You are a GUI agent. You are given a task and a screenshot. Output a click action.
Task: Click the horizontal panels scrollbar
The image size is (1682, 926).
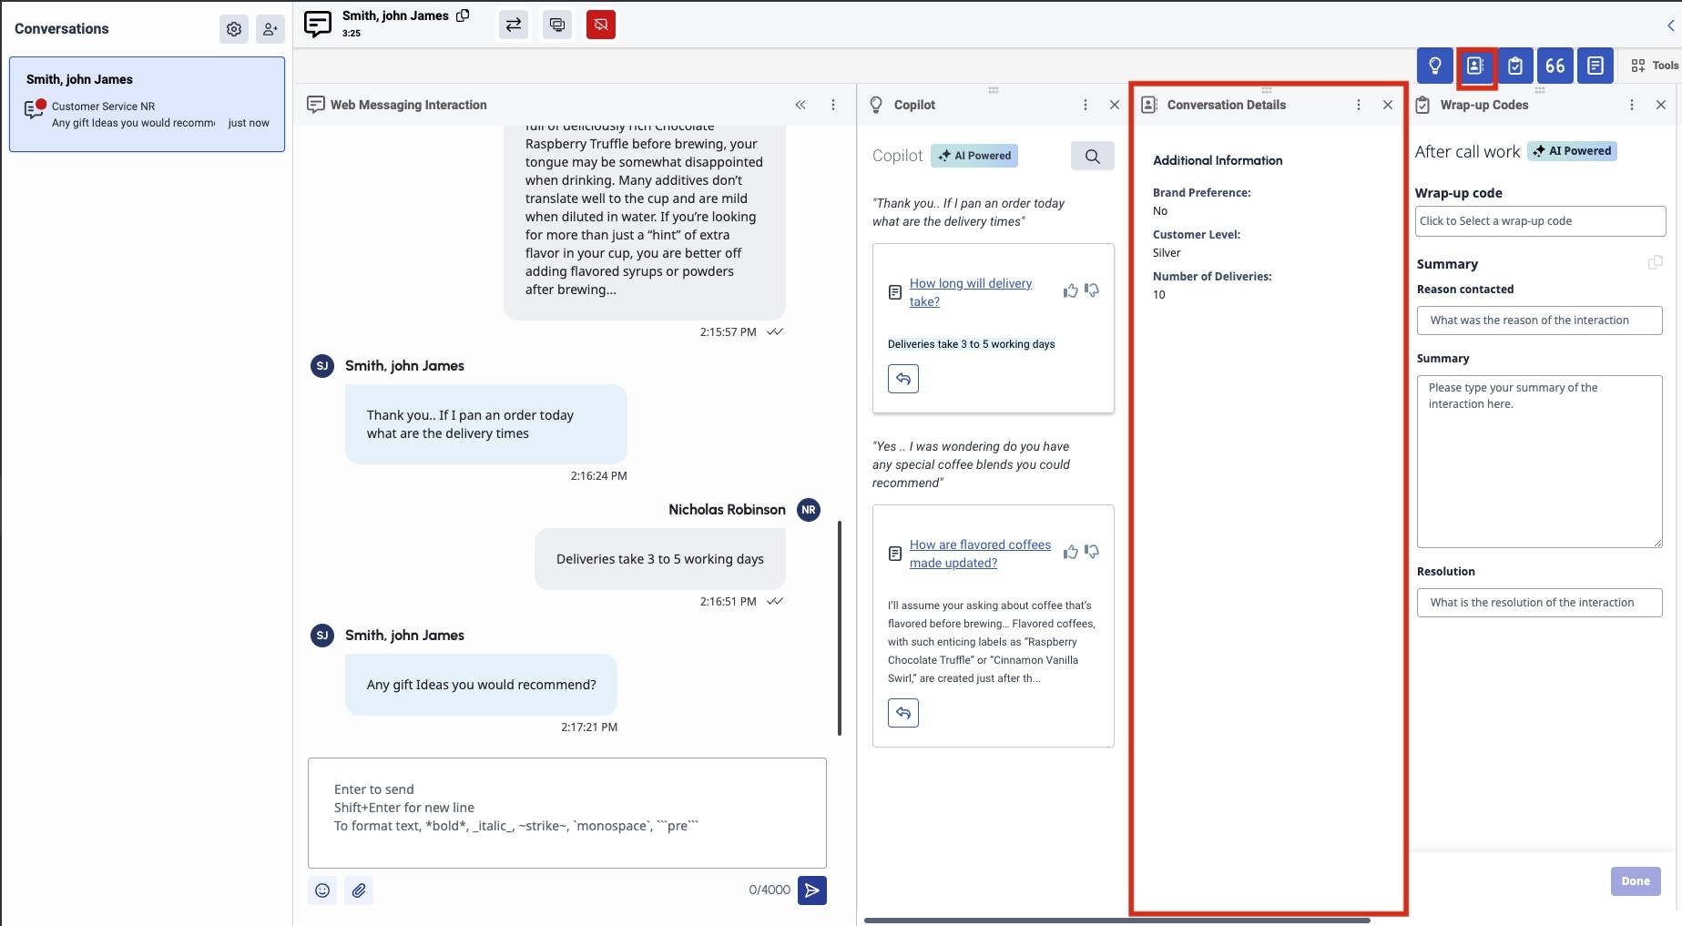click(x=1116, y=921)
